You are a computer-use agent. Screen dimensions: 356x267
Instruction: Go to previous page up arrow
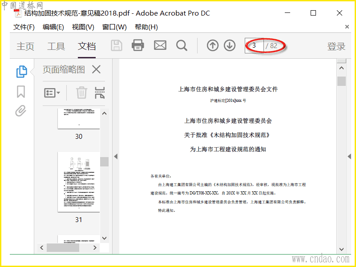[213, 46]
